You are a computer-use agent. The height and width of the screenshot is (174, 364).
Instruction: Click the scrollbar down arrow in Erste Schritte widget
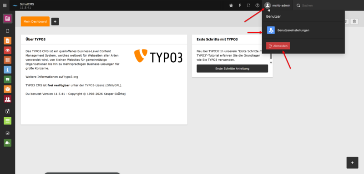[271, 63]
